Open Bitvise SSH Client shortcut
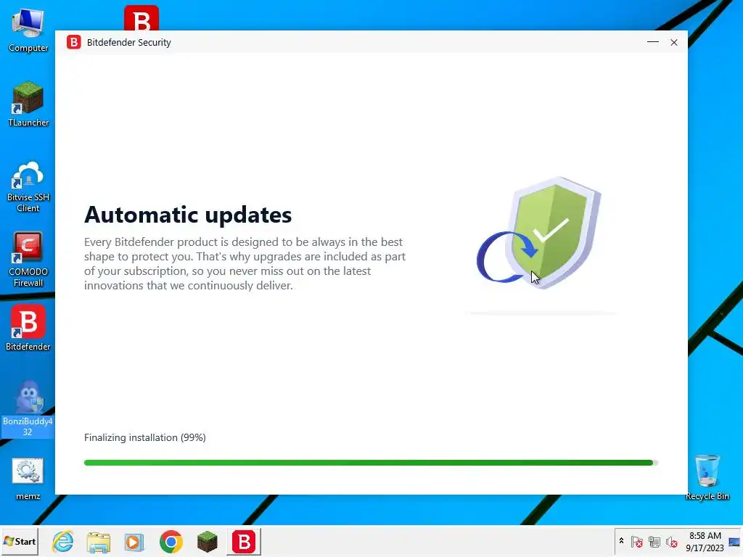 tap(28, 187)
